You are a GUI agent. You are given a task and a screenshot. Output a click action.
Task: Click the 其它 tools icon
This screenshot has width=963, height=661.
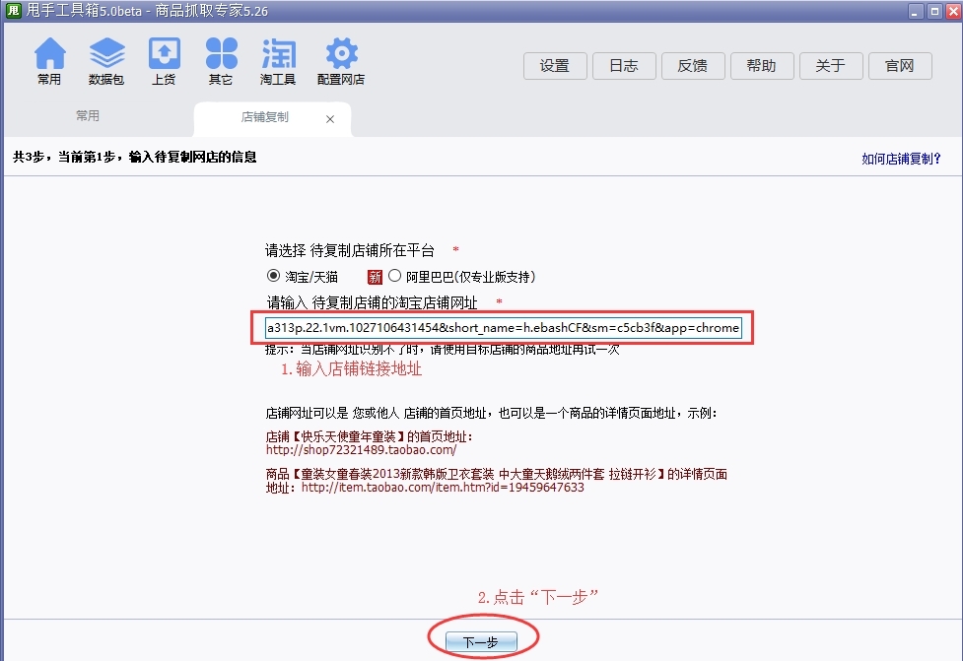pyautogui.click(x=221, y=59)
